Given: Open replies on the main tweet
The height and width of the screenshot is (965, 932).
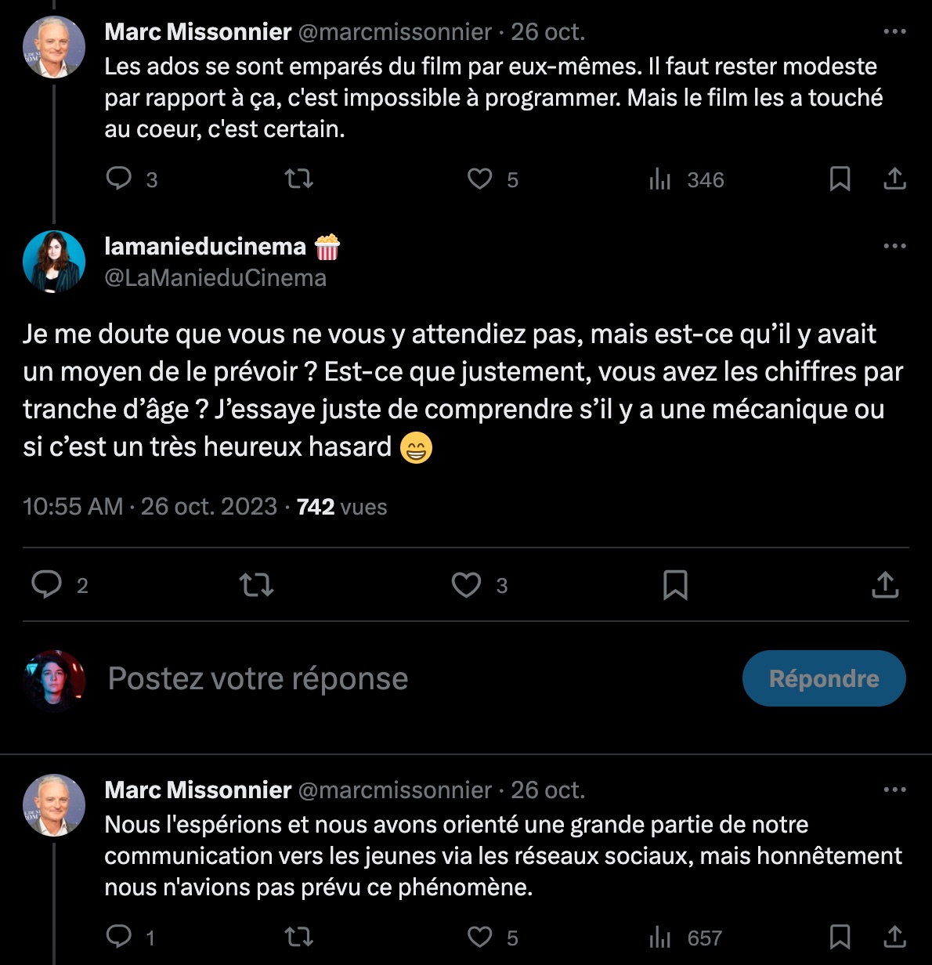Looking at the screenshot, I should [47, 585].
